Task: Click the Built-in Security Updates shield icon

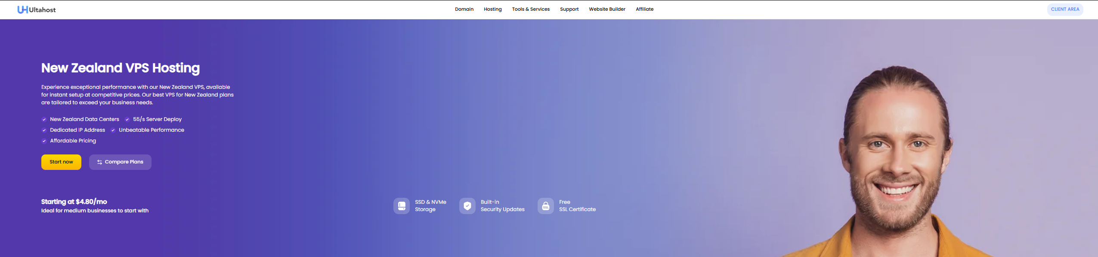Action: [x=467, y=206]
